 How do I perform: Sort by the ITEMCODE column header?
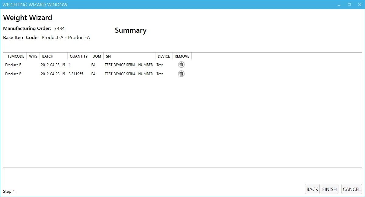(x=15, y=56)
